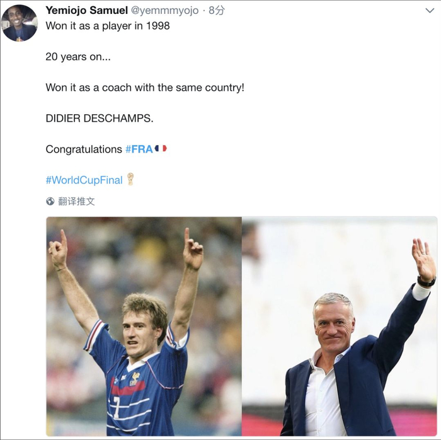Click the word "Congratulations"
The height and width of the screenshot is (440, 441).
coord(84,149)
